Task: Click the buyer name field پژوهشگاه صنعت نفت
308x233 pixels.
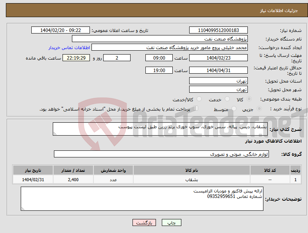Action: [x=160, y=39]
